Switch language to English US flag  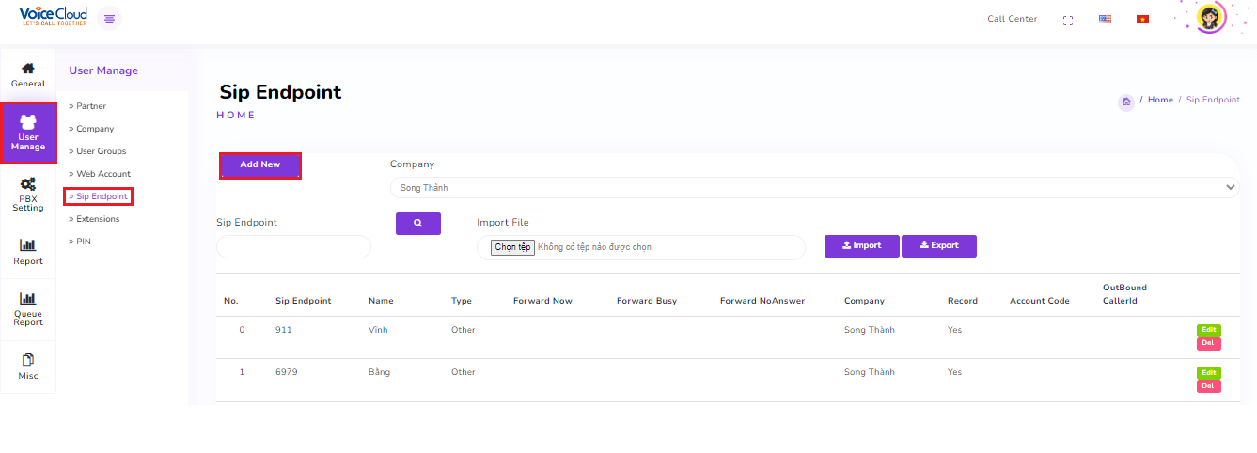[x=1105, y=20]
